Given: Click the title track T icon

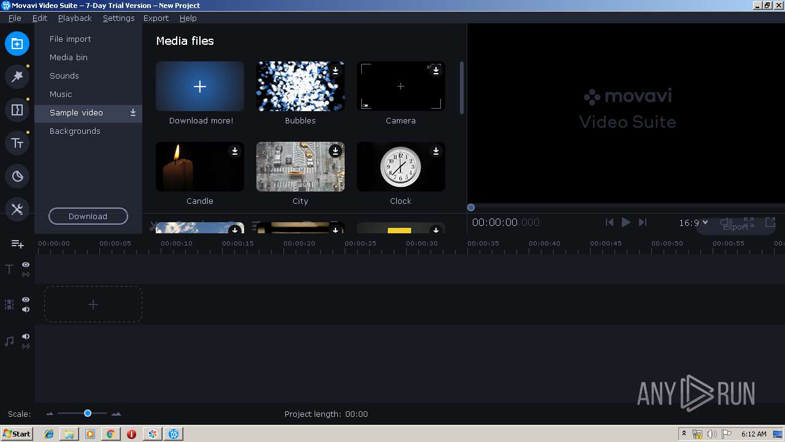Looking at the screenshot, I should point(9,269).
